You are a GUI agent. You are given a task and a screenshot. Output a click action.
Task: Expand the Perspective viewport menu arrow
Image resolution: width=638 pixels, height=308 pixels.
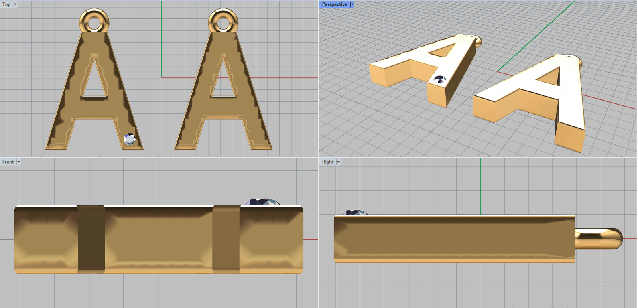click(352, 4)
